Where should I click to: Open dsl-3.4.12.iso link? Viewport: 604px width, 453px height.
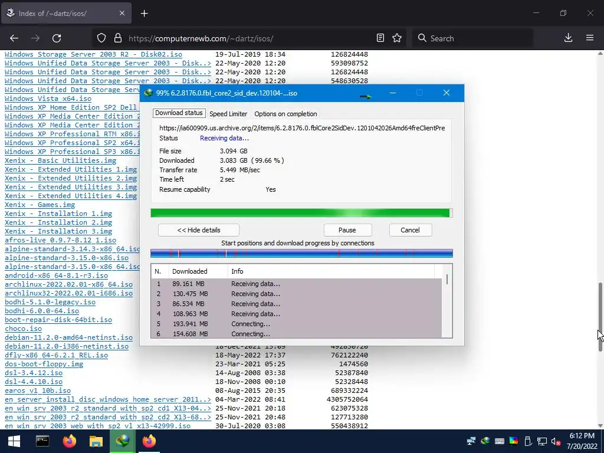pos(34,373)
